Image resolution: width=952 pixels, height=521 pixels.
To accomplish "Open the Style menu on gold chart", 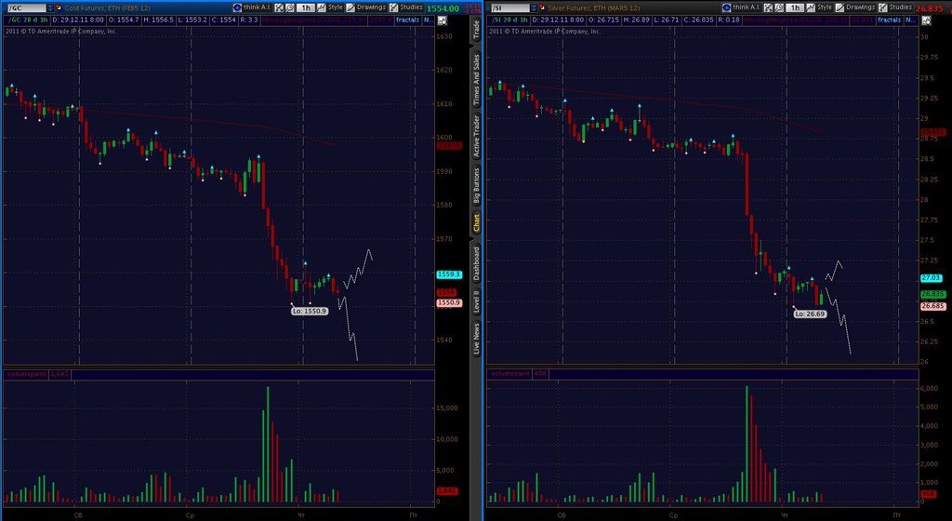I will [x=335, y=7].
